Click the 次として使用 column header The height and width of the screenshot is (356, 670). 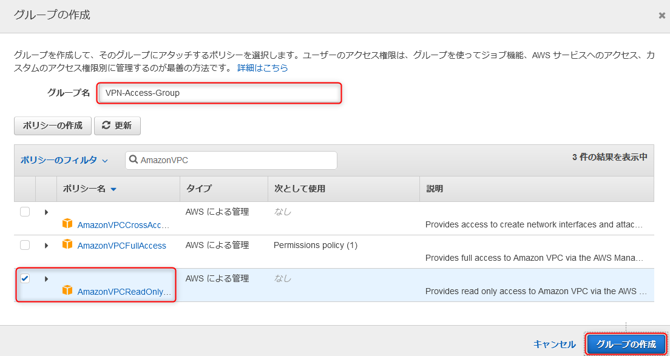point(300,189)
